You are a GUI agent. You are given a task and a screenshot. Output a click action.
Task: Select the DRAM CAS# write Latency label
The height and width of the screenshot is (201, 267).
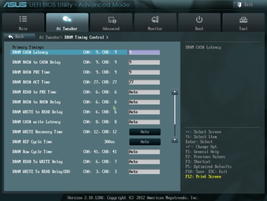tap(36, 122)
